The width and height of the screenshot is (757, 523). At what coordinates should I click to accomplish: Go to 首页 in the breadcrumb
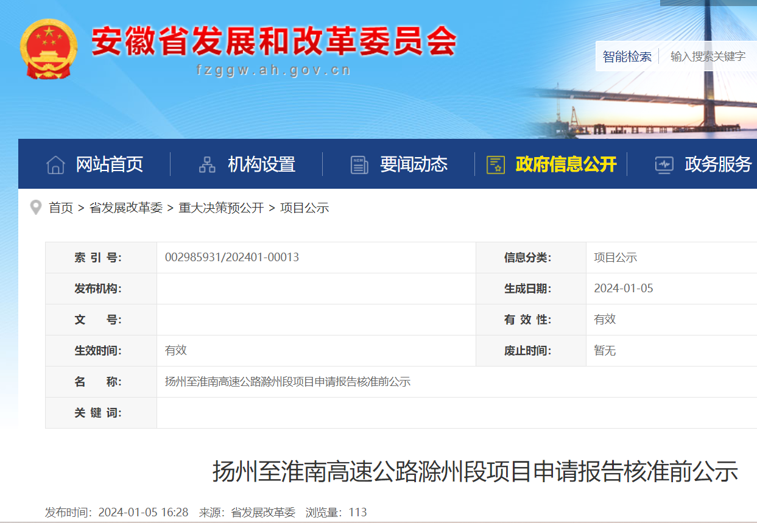click(x=61, y=208)
